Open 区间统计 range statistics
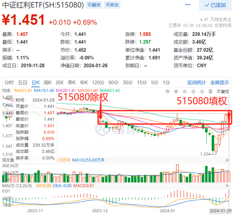The width and height of the screenshot is (235, 217). (197, 83)
